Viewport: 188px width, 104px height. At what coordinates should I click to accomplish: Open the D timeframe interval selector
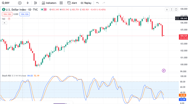(x=28, y=3)
